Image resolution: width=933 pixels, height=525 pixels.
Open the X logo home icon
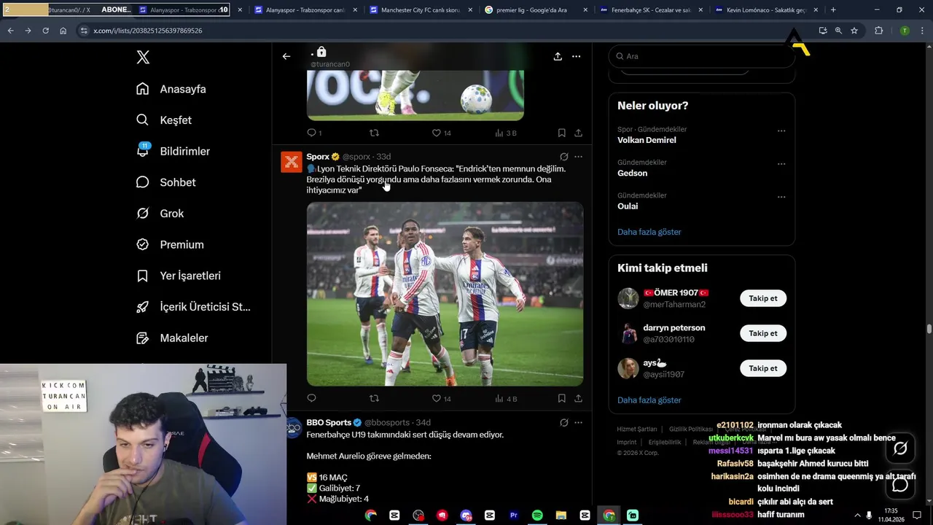pyautogui.click(x=143, y=58)
